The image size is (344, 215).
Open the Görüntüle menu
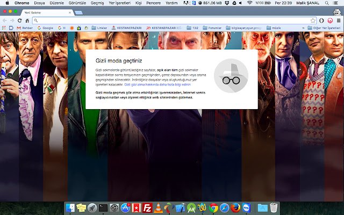pos(77,3)
